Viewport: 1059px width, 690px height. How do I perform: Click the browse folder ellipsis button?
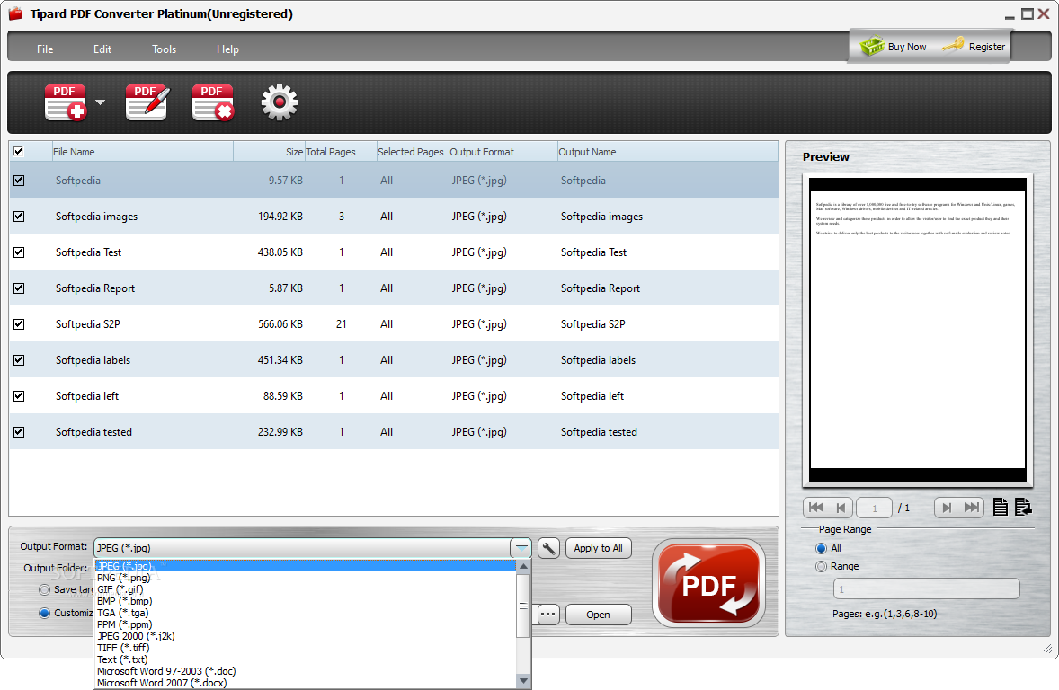(548, 615)
